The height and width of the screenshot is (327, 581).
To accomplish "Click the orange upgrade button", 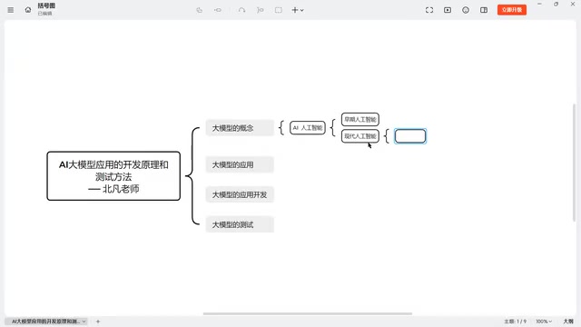I will point(512,10).
